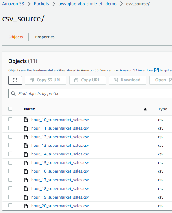The width and height of the screenshot is (172, 213).
Task: Go to Buckets breadcrumb link
Action: [x=41, y=4]
